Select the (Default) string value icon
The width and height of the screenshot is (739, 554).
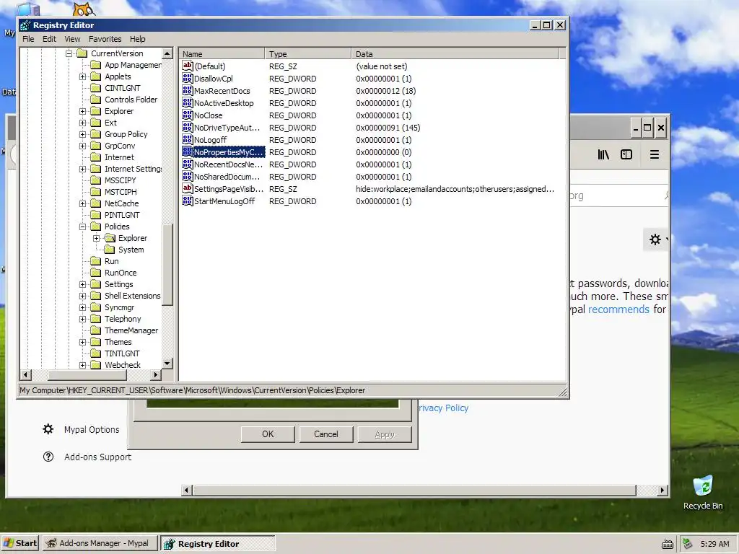(188, 66)
